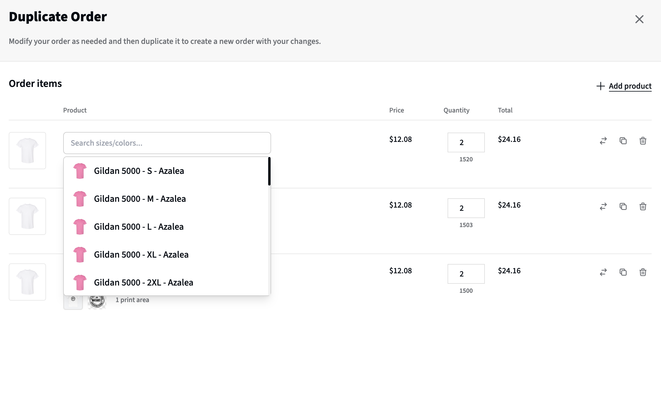Choose Gildan 5000 - M - Azalea
The width and height of the screenshot is (661, 396).
[140, 199]
